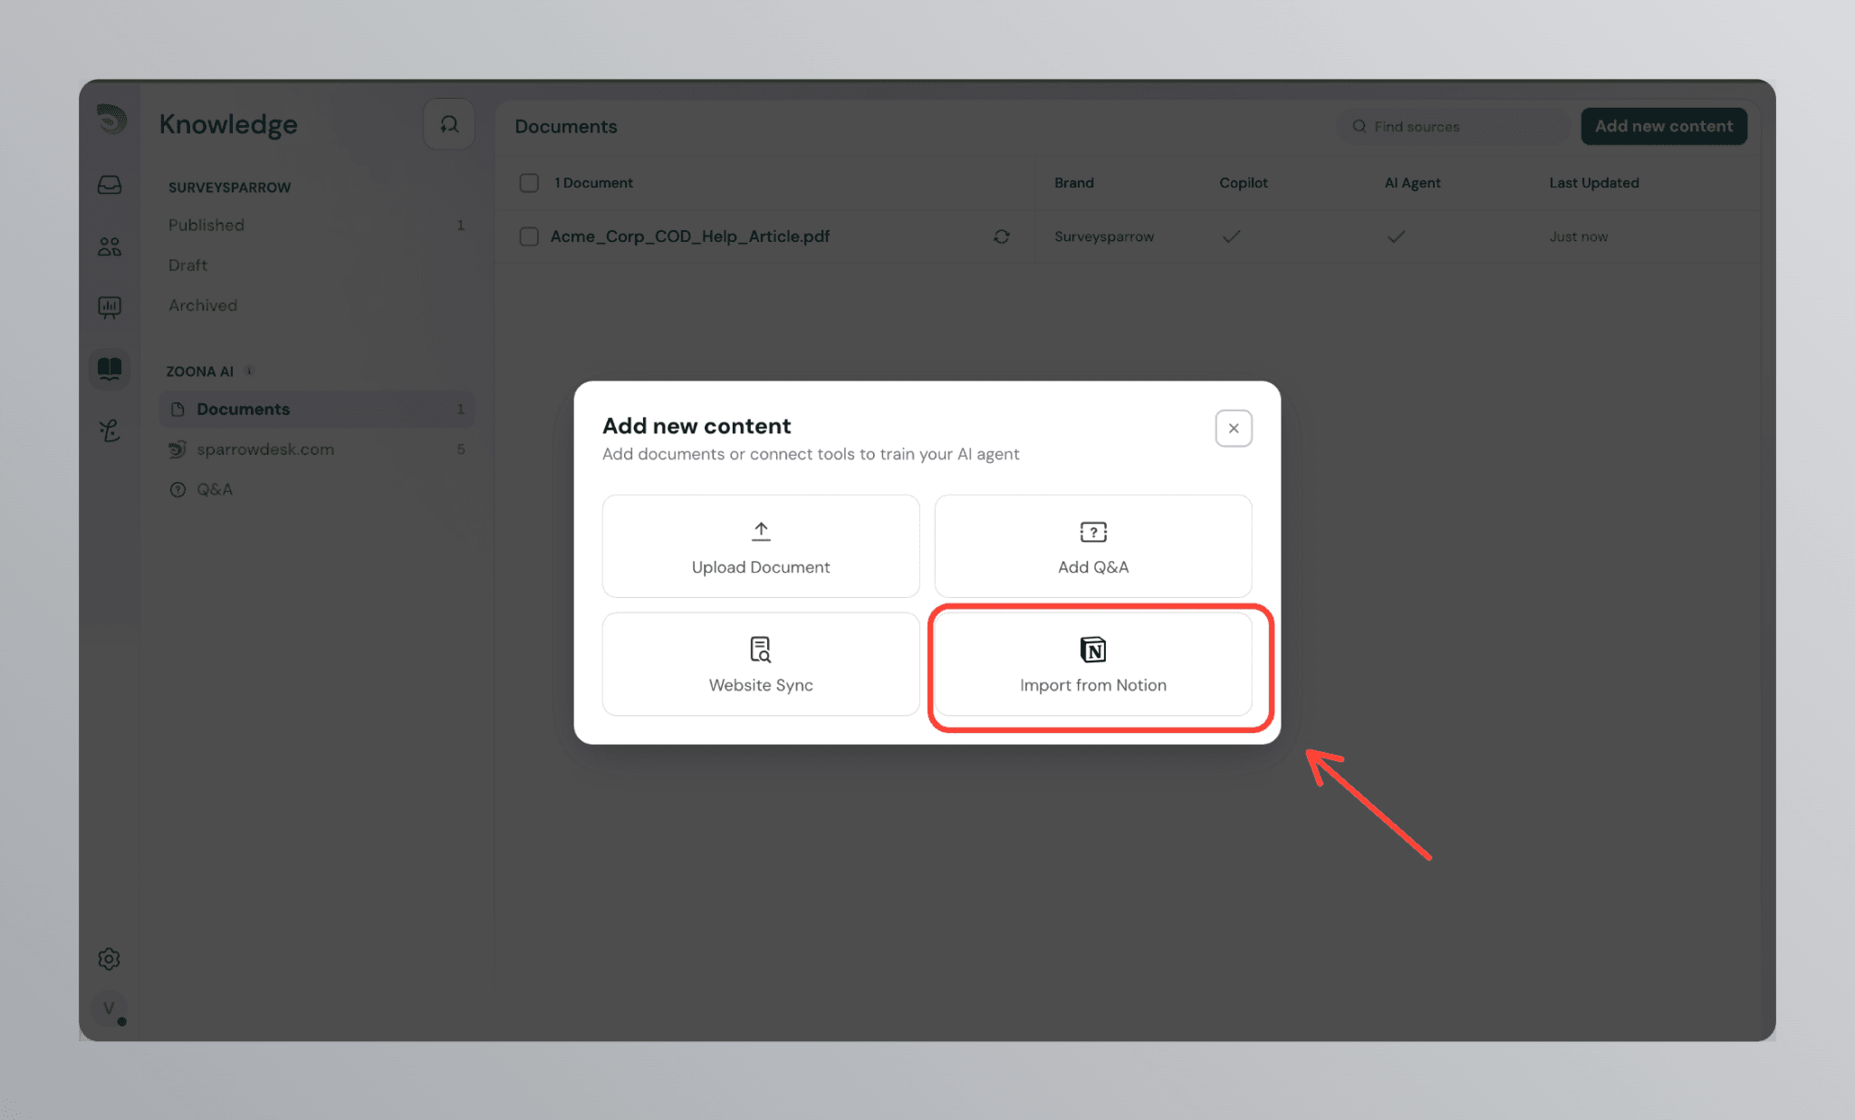This screenshot has height=1120, width=1855.
Task: Click the sync icon on Acme_Corp PDF row
Action: [x=1001, y=237]
